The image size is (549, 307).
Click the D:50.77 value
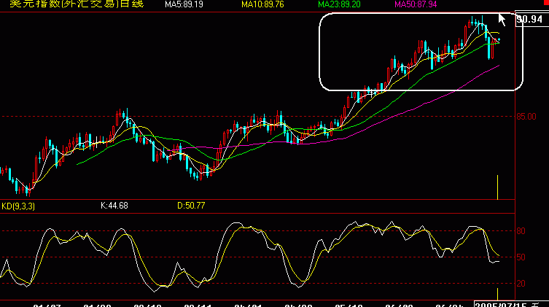(x=191, y=206)
